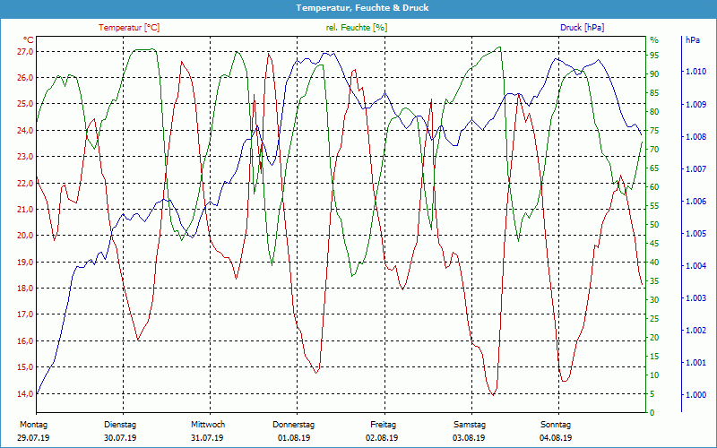Click the 'Dienstag' day label
This screenshot has width=717, height=448.
tap(120, 425)
